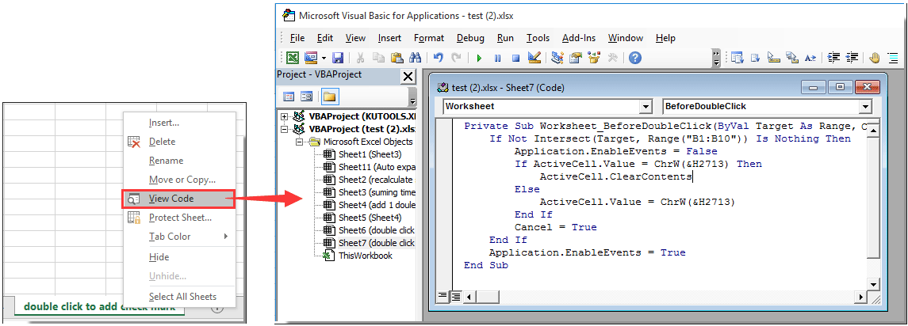Select ThisWorkbook in the project tree
908x326 pixels.
pos(365,256)
